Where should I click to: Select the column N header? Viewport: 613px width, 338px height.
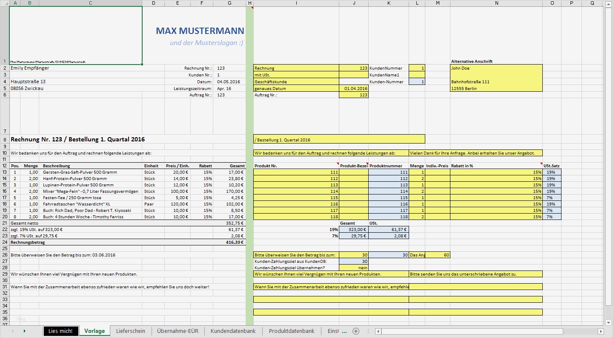[496, 3]
